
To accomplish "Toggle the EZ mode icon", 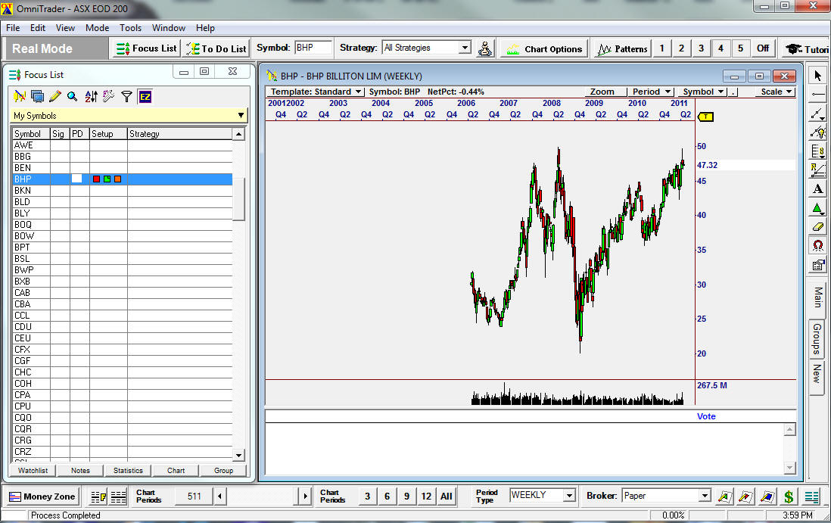I will coord(145,96).
